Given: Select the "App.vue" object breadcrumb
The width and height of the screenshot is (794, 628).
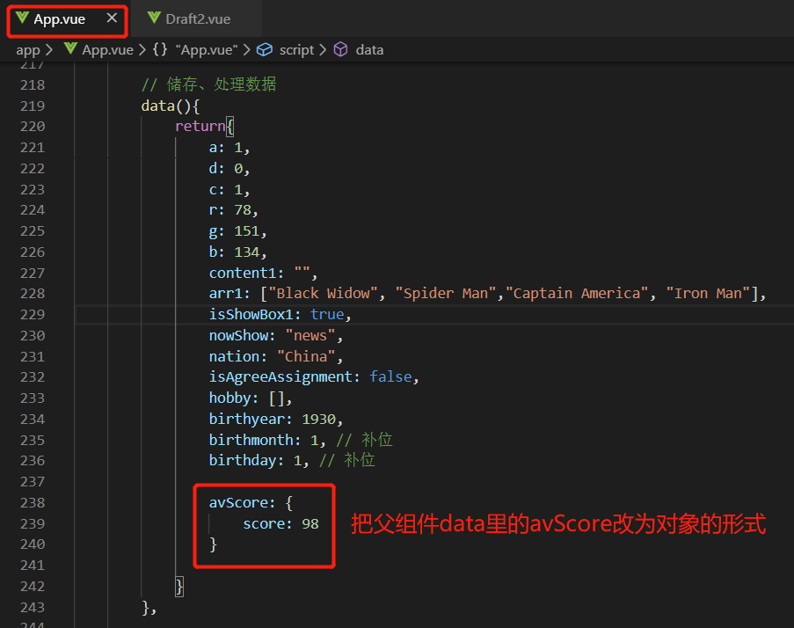Looking at the screenshot, I should point(207,49).
